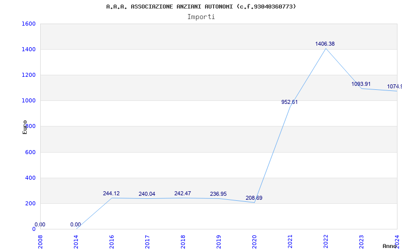
Task: Click the 1074.9 data label at 2024
Action: pos(394,86)
